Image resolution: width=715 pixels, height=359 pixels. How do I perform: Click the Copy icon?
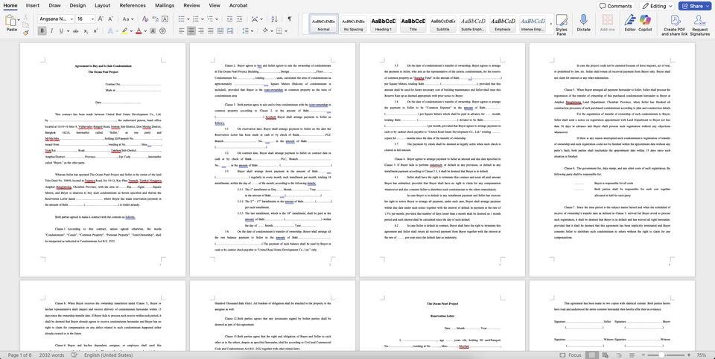25,25
